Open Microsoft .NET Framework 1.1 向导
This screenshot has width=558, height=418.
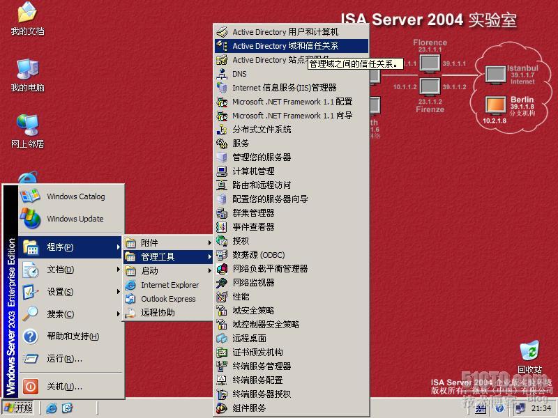pyautogui.click(x=292, y=116)
